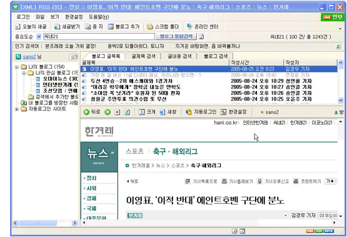
Task: Click the icon right of 블로그 통합검색
Action: click(201, 37)
